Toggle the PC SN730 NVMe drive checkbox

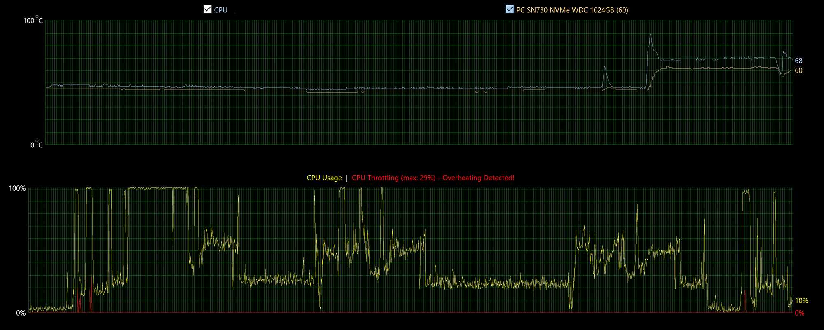pyautogui.click(x=510, y=9)
